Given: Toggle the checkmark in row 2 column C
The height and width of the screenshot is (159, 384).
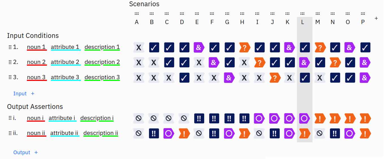Looking at the screenshot, I should (x=169, y=63).
